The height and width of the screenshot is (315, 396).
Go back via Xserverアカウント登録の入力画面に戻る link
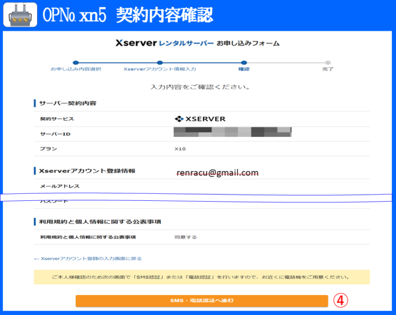tap(88, 259)
